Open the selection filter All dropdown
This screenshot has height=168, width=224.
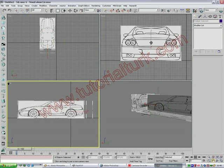tap(37, 10)
